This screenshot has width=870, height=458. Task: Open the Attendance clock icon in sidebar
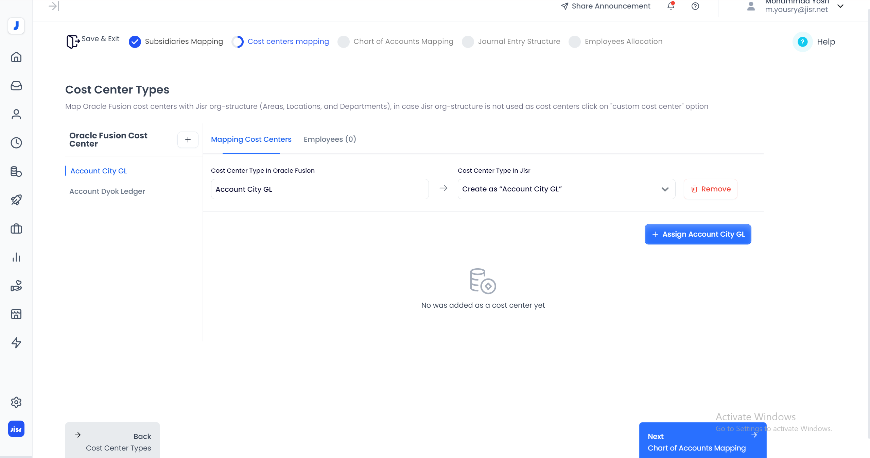16,143
